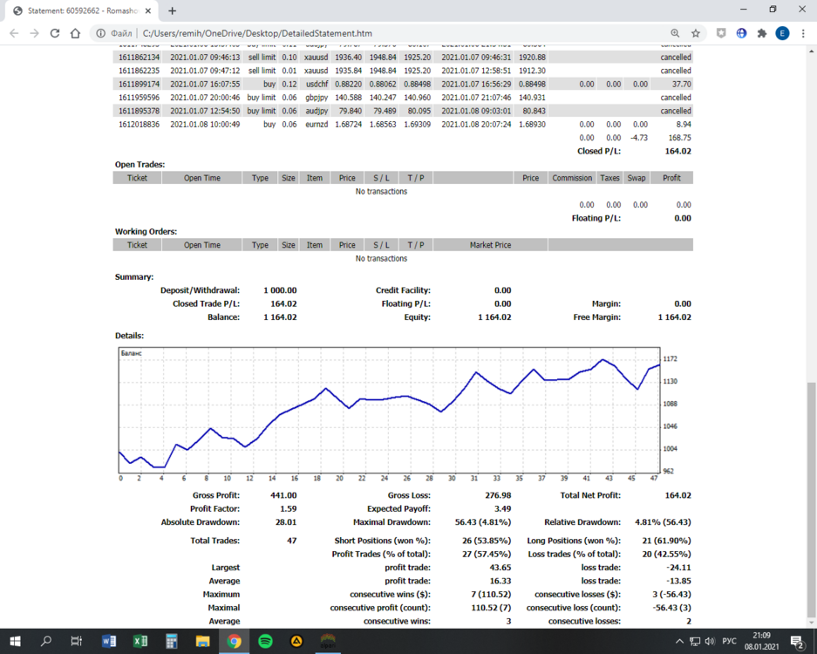Image resolution: width=817 pixels, height=654 pixels.
Task: Click the eurnzd item cell
Action: (317, 125)
